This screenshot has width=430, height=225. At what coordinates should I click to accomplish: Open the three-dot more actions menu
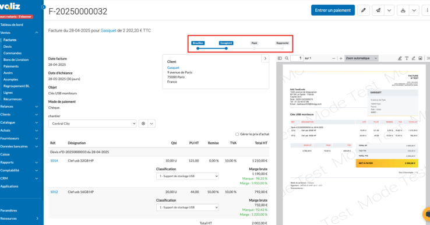tap(427, 10)
